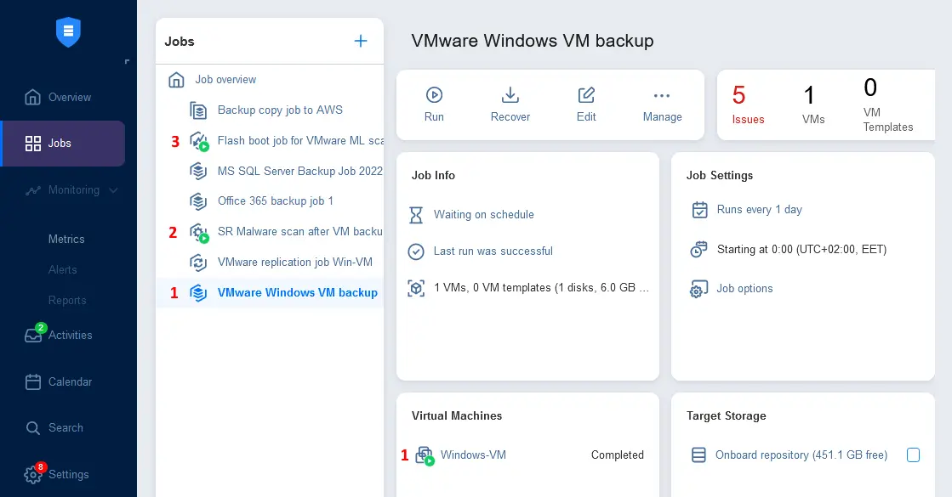The image size is (952, 497).
Task: Add a new job with plus icon
Action: 361,41
